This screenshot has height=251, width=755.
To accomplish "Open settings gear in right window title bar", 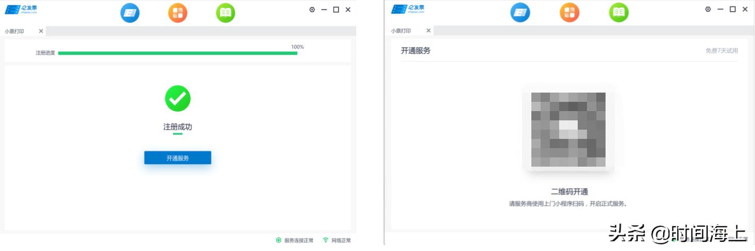I will [x=708, y=9].
